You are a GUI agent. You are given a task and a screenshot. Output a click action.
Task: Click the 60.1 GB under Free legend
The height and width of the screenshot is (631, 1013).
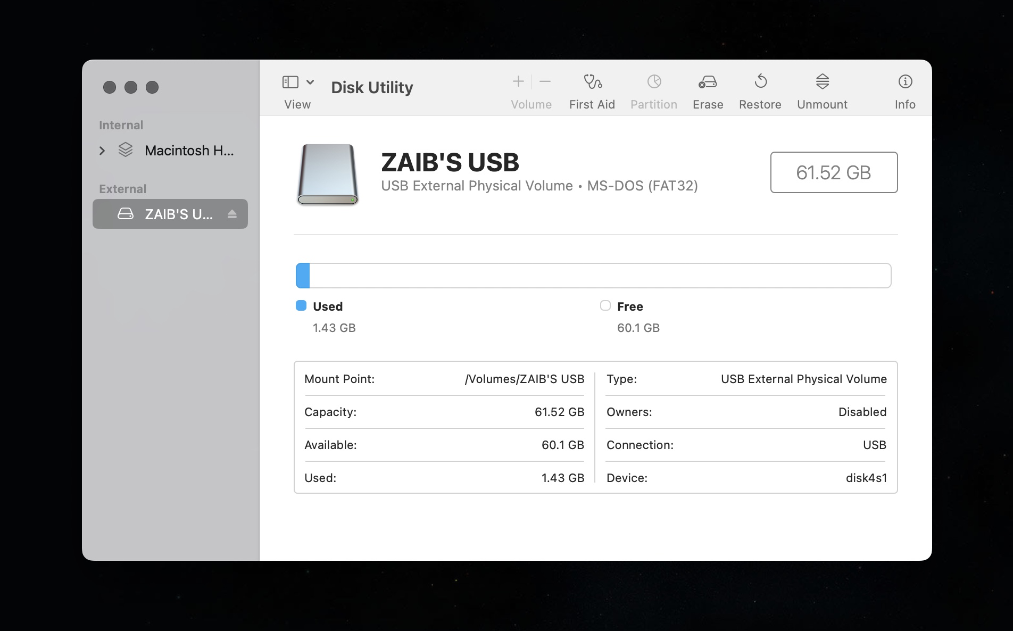point(638,328)
